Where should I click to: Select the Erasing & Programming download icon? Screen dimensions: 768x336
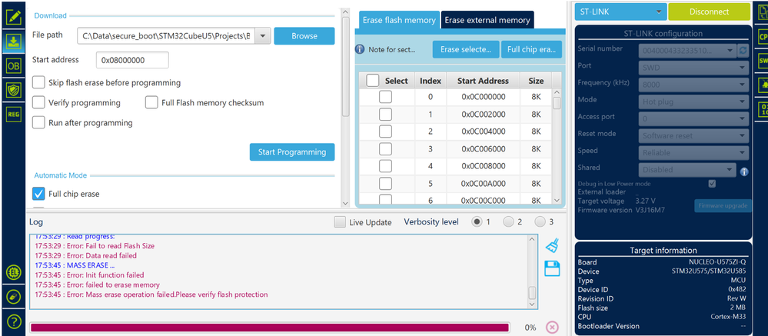click(14, 42)
